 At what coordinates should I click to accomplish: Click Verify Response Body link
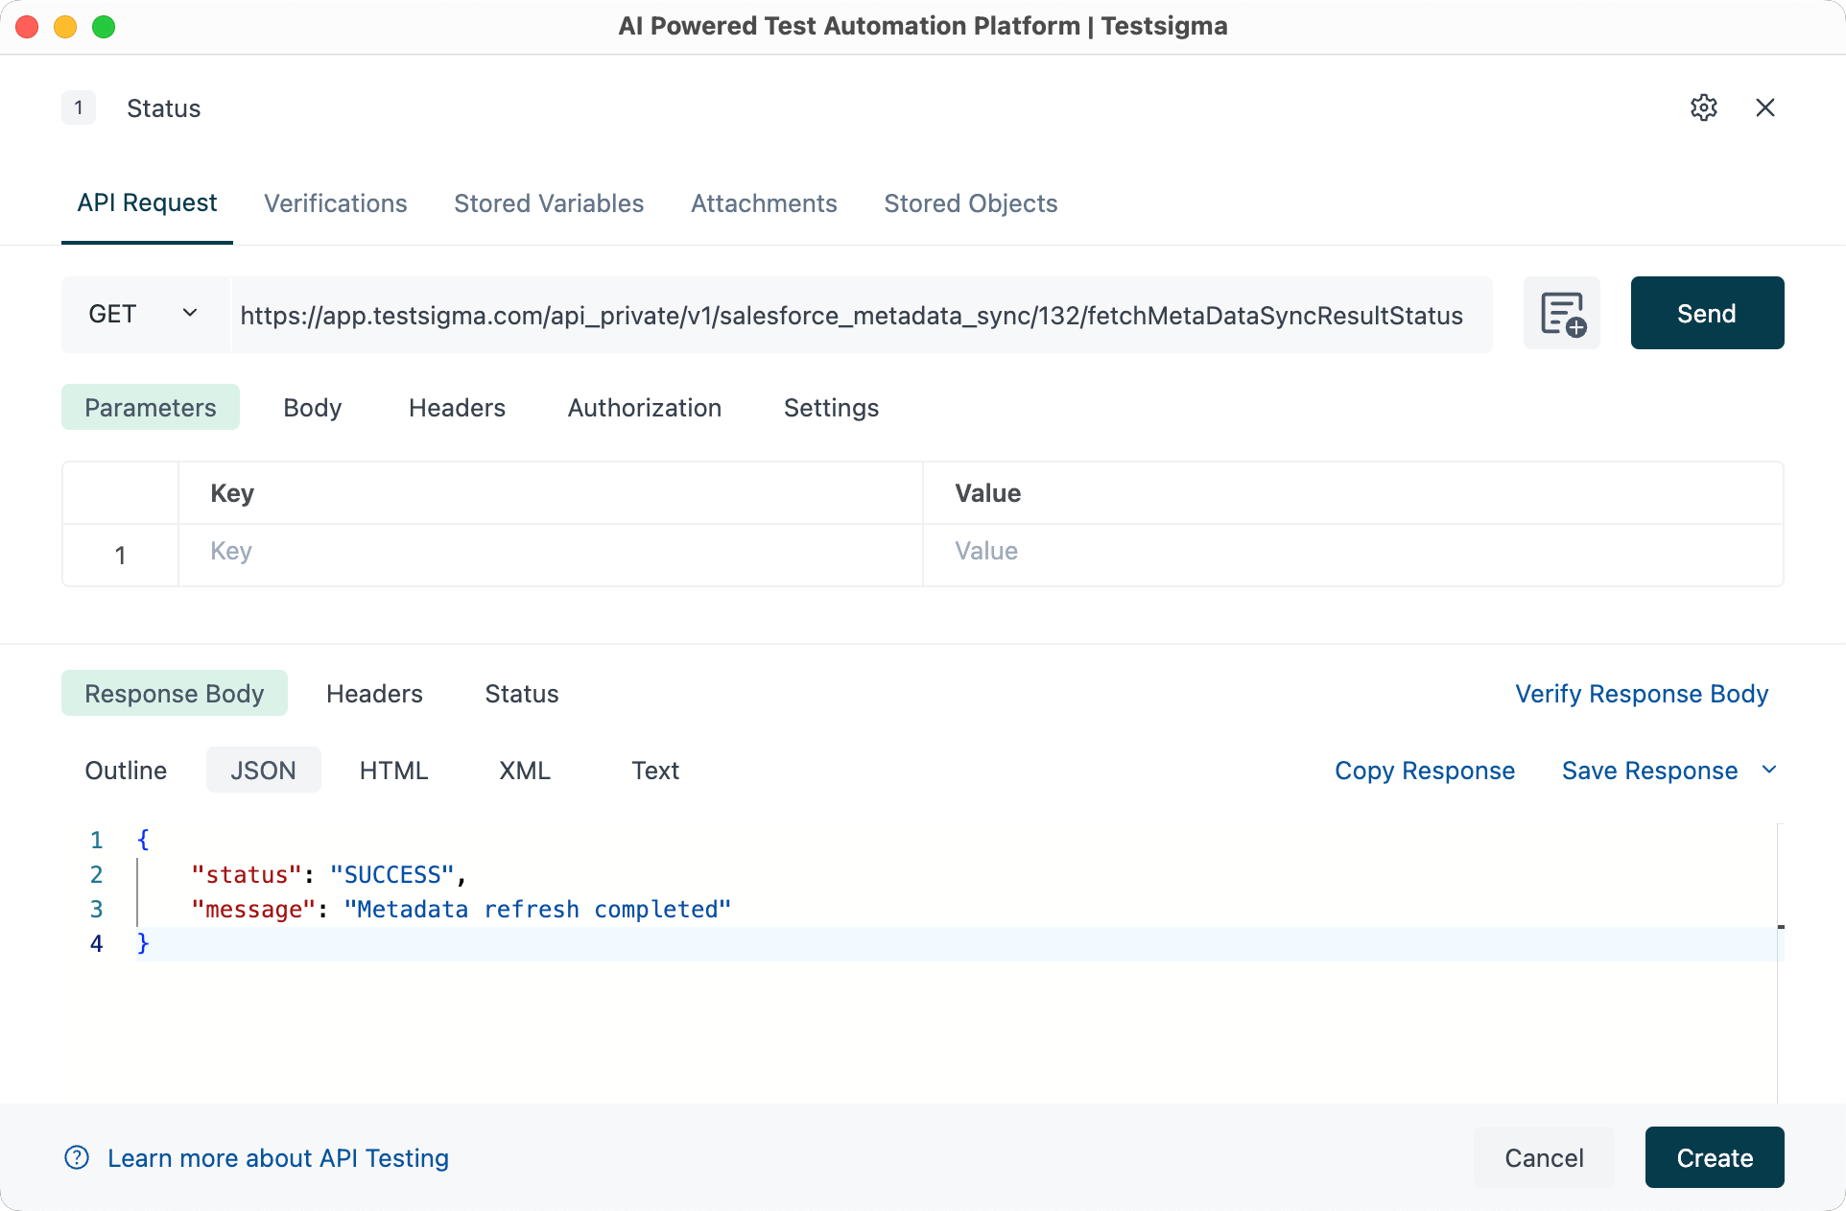[1641, 694]
